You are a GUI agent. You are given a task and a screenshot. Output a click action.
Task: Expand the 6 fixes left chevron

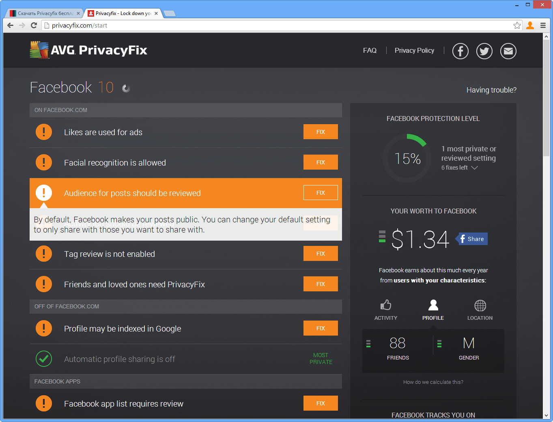point(475,168)
